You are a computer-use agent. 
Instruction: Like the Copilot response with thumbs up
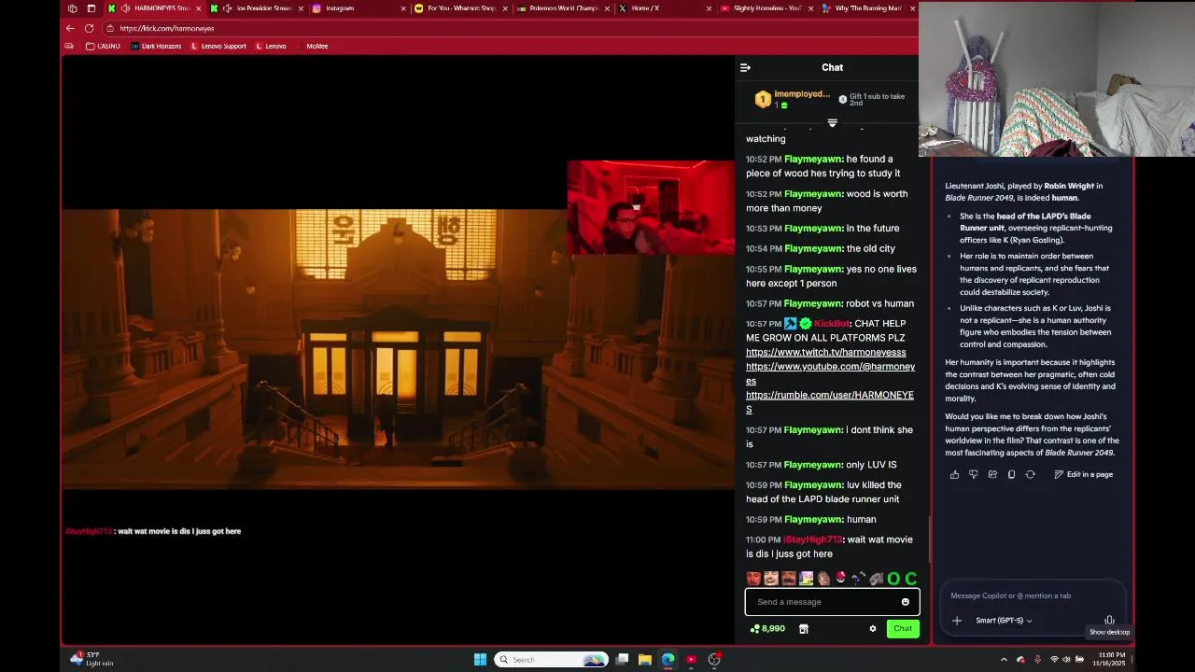954,474
